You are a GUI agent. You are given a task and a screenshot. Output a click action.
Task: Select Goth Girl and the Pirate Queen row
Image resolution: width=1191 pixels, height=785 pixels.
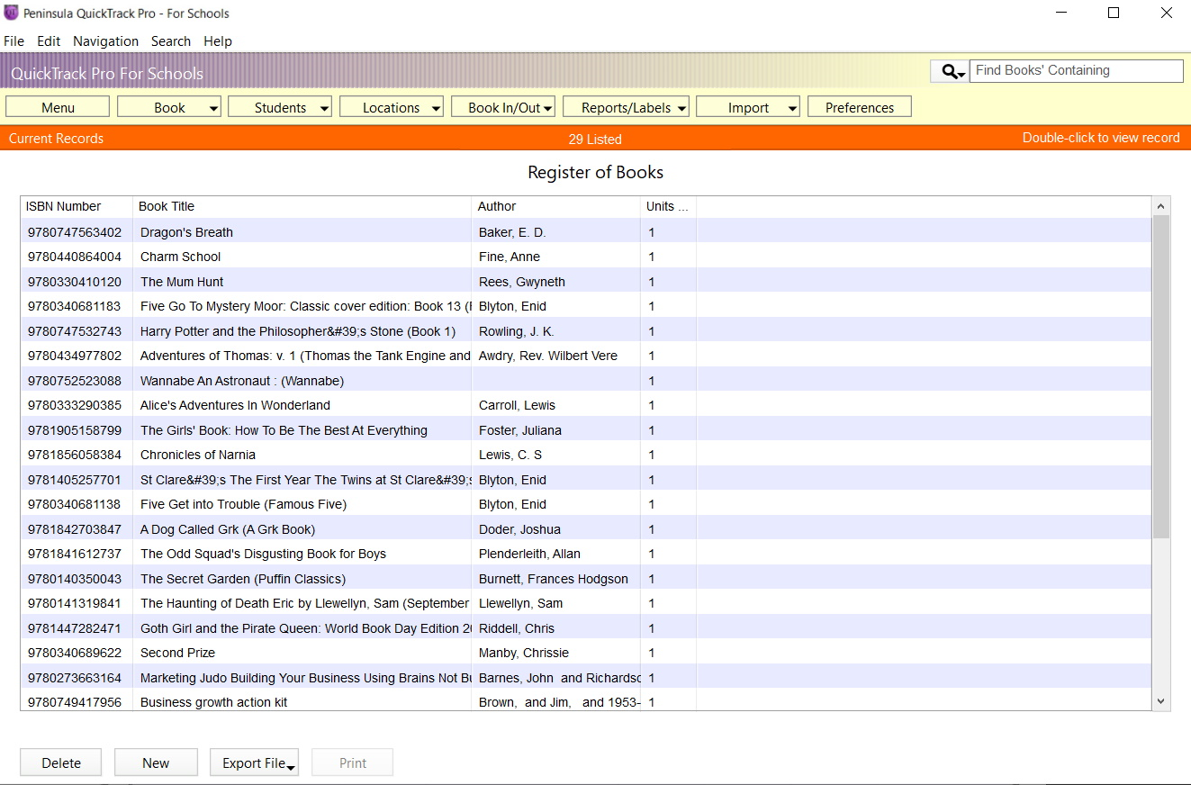(586, 628)
